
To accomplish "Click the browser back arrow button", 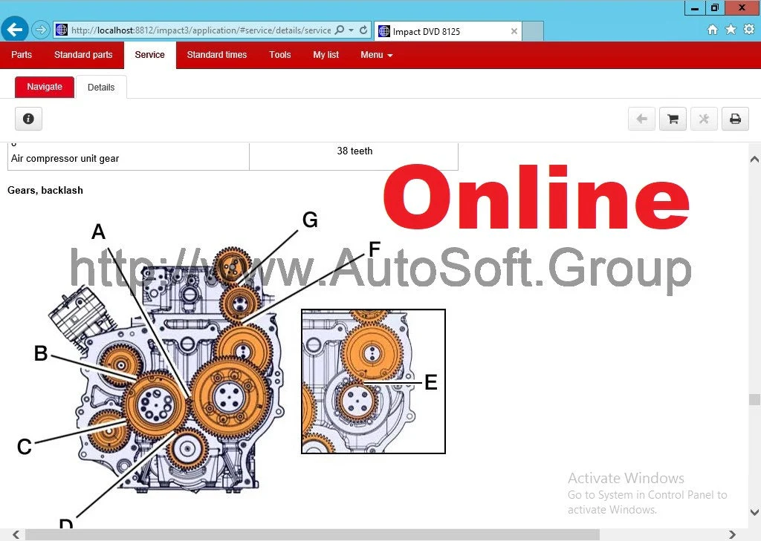I will 14,30.
